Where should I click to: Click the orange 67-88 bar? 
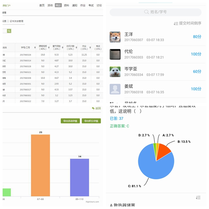40,165
